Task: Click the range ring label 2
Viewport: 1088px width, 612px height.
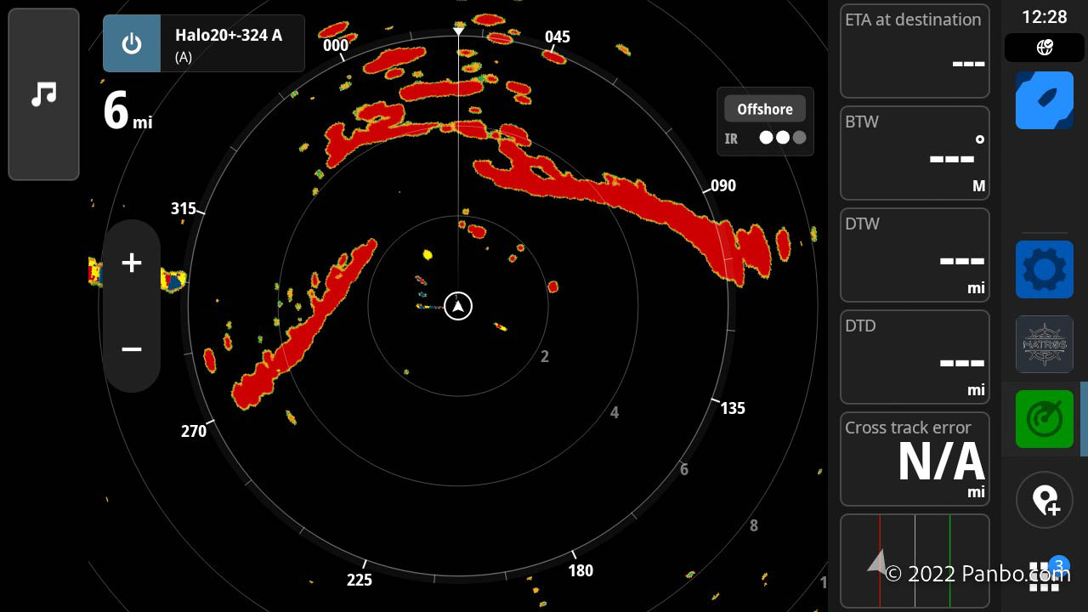Action: click(545, 356)
